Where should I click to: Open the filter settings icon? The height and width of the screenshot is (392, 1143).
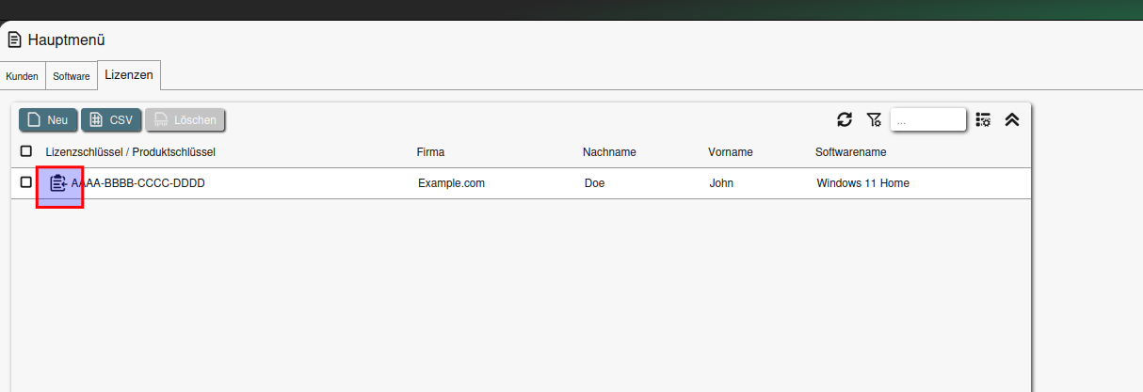[x=874, y=119]
